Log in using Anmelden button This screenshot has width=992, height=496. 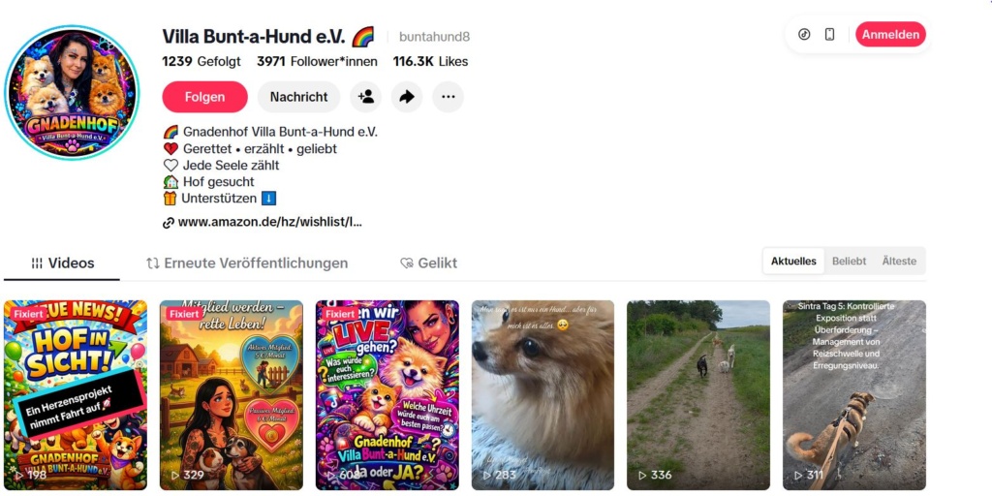[890, 34]
